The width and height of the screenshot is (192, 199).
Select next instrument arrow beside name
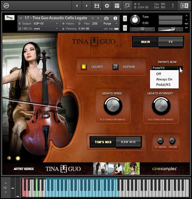pos(98,18)
